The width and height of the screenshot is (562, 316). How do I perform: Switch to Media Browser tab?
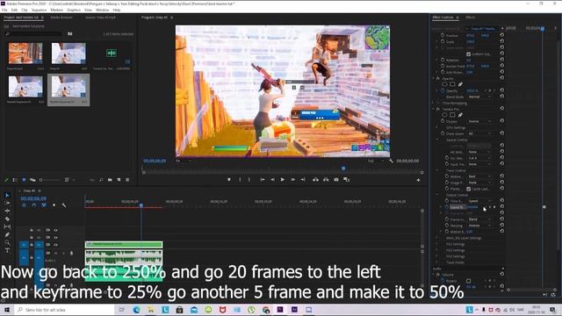(61, 18)
